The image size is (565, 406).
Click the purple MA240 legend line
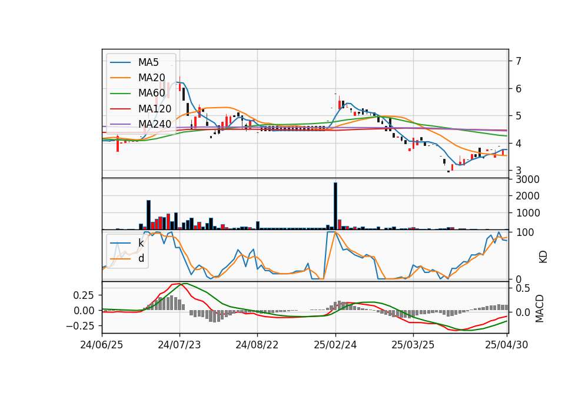click(120, 124)
